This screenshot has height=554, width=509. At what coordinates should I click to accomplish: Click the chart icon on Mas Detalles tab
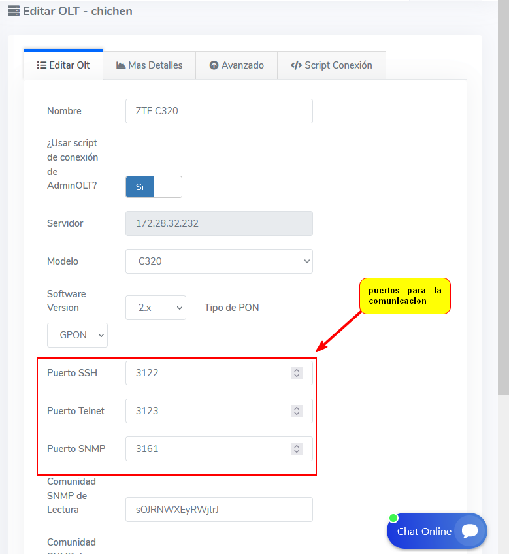tap(121, 65)
